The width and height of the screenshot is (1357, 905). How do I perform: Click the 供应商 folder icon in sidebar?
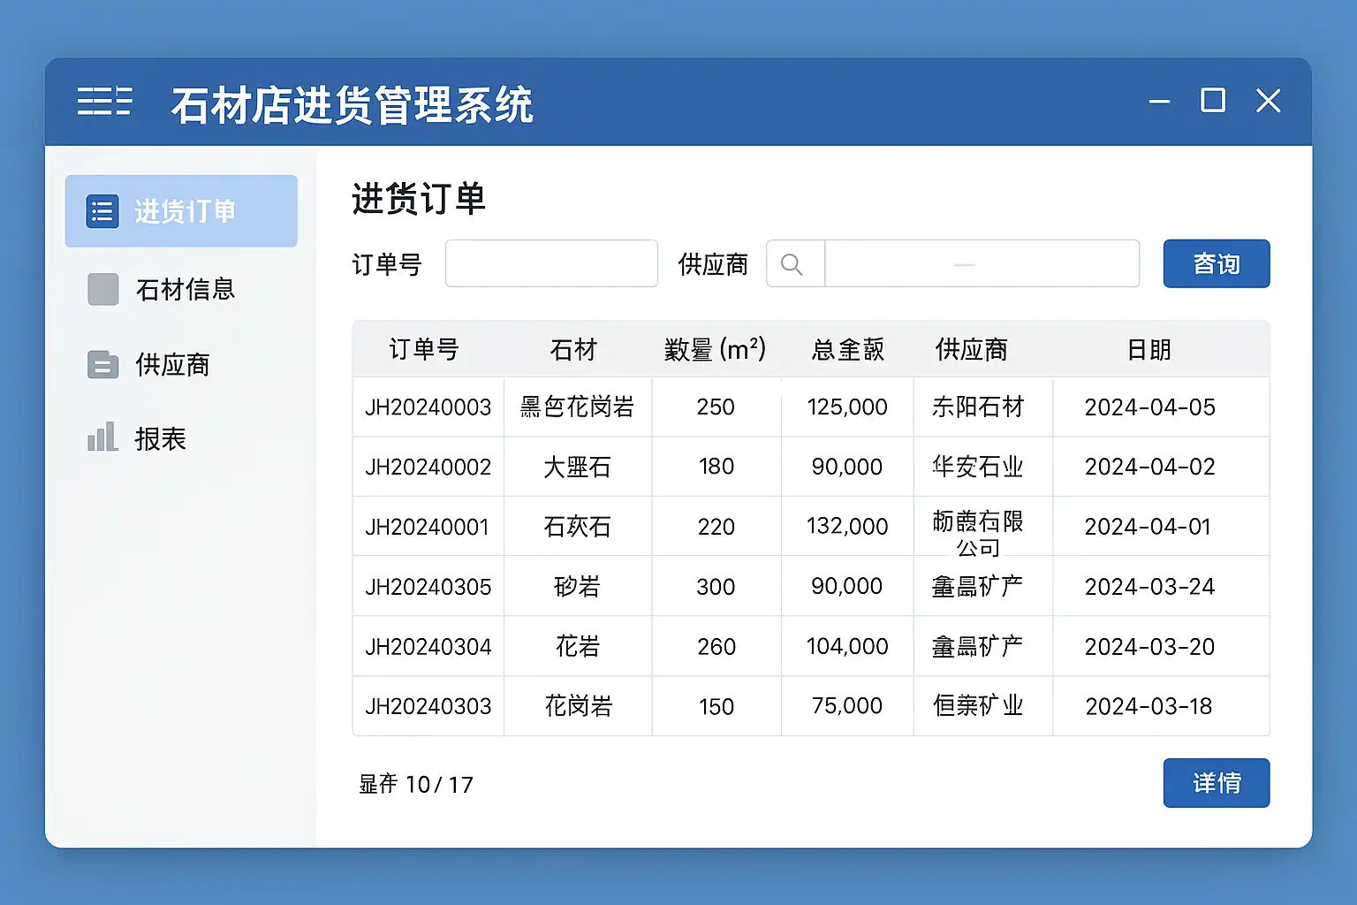102,364
